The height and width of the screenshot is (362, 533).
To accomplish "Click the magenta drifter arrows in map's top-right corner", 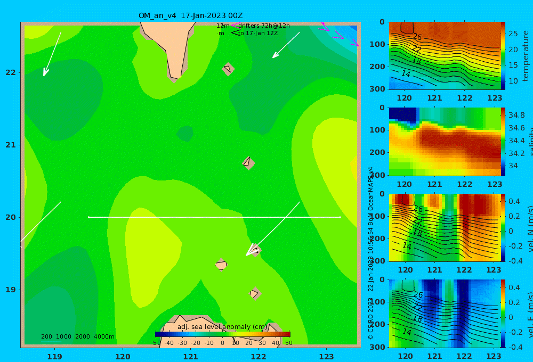I will coord(338,34).
